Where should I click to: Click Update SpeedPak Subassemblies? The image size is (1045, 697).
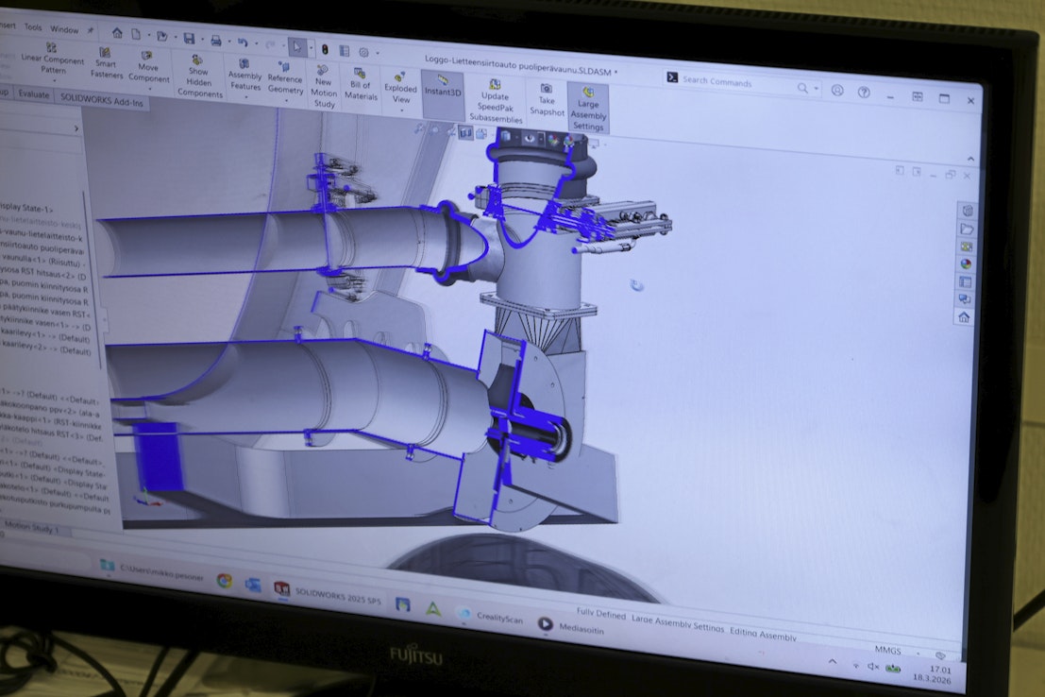coord(494,101)
